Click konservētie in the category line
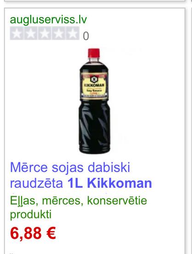 click(x=117, y=201)
